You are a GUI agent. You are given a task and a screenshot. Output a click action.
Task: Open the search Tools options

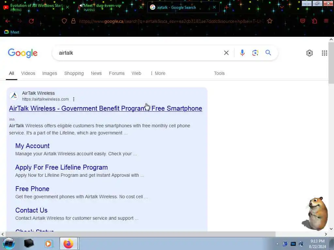click(219, 73)
